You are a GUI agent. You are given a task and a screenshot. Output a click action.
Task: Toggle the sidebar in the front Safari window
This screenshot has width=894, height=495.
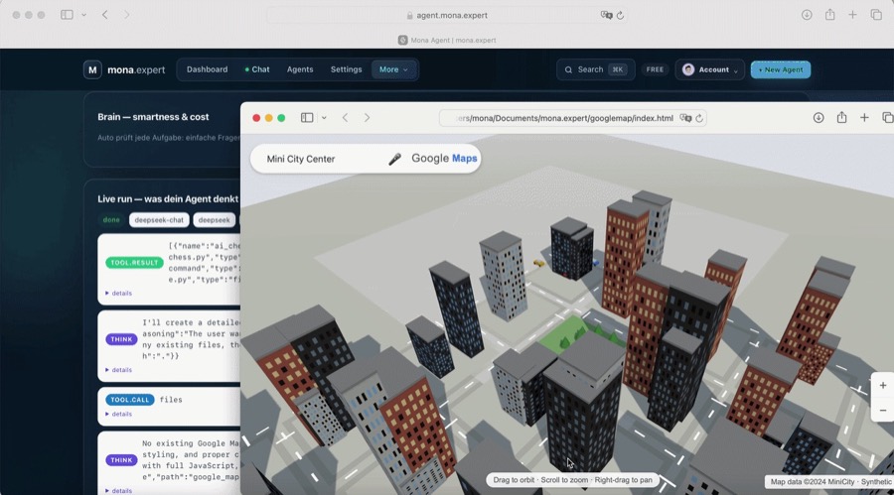(x=307, y=117)
